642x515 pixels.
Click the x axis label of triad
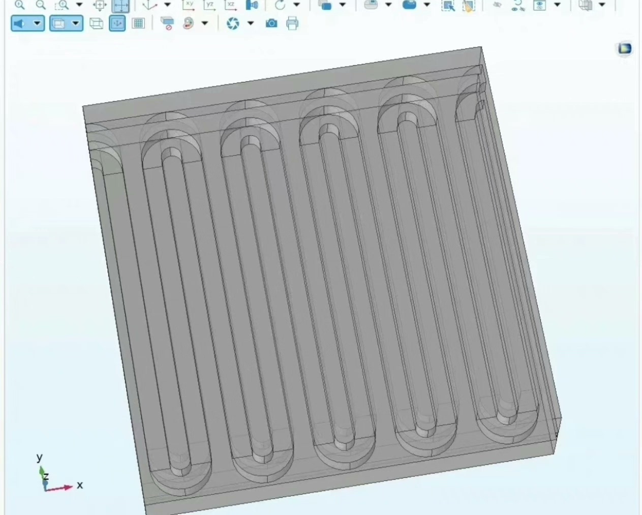tap(80, 485)
